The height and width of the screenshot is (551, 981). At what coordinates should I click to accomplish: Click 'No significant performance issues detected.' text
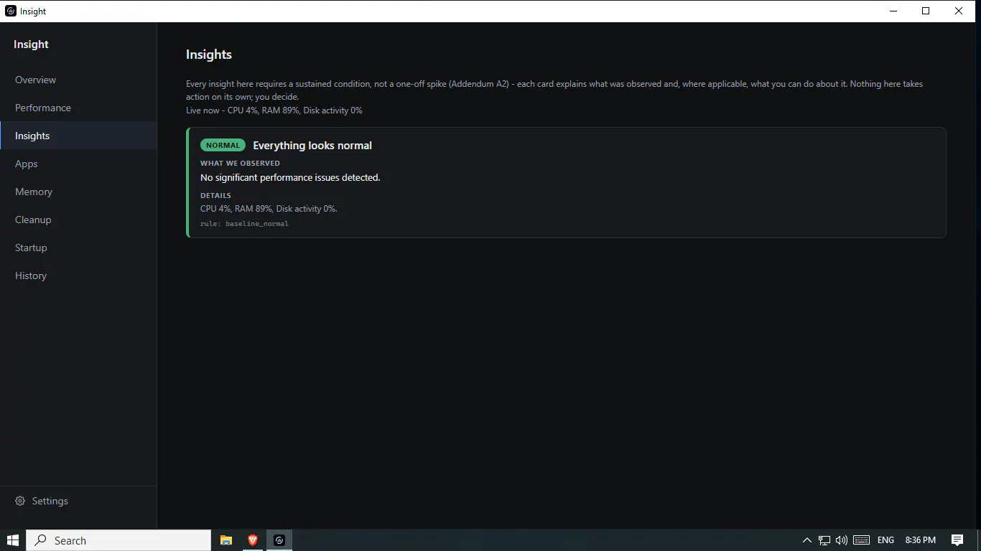coord(290,177)
